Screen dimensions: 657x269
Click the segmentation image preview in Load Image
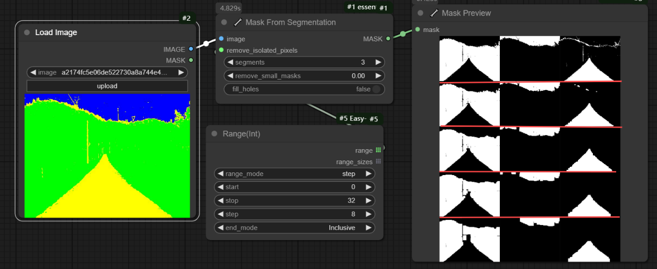[x=107, y=155]
